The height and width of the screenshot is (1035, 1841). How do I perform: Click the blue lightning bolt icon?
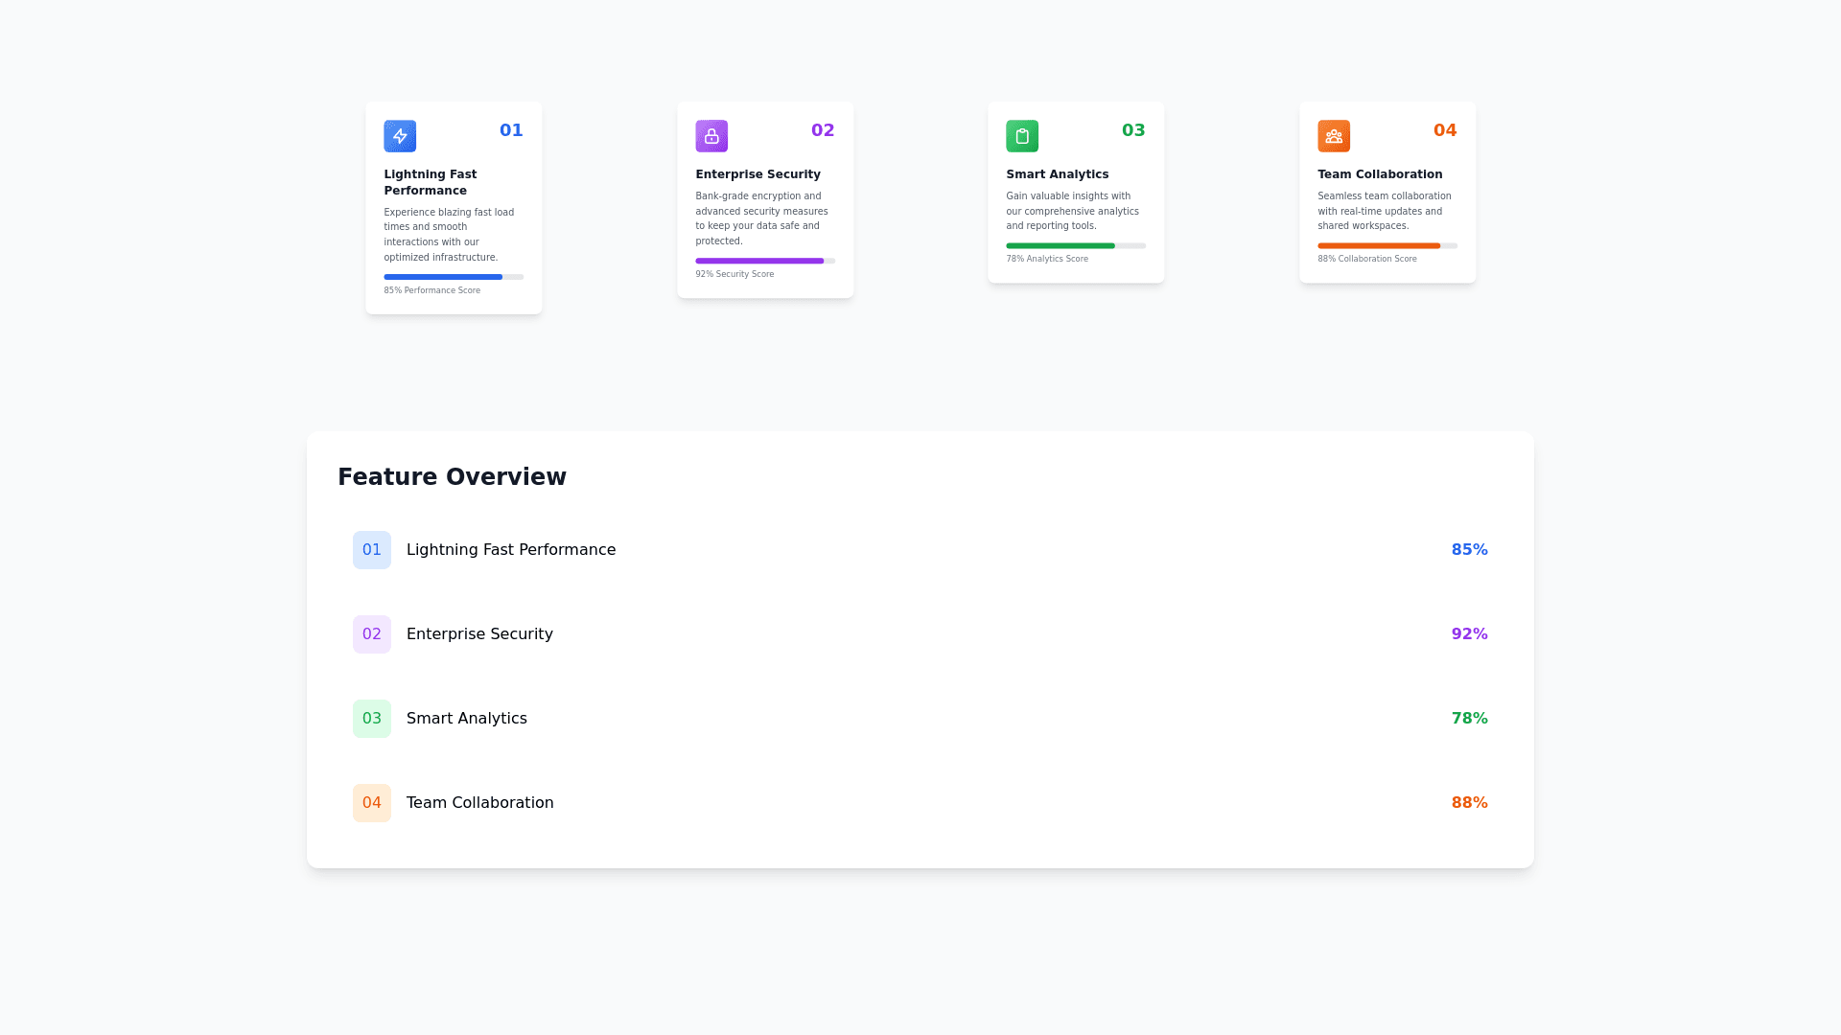[400, 136]
